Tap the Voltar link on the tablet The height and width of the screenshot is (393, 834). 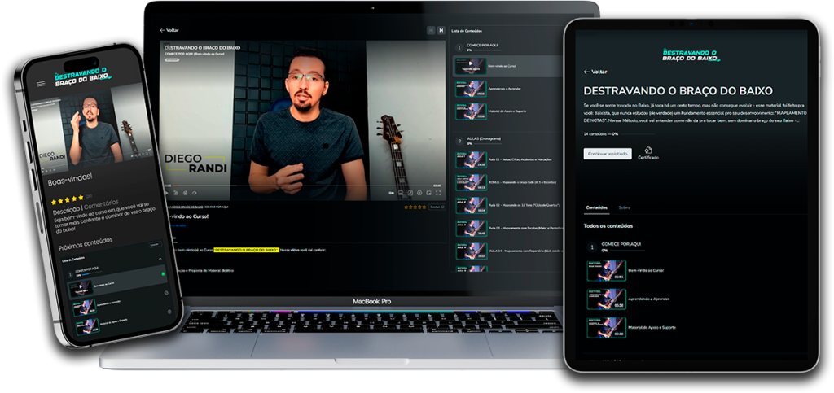[x=595, y=72]
